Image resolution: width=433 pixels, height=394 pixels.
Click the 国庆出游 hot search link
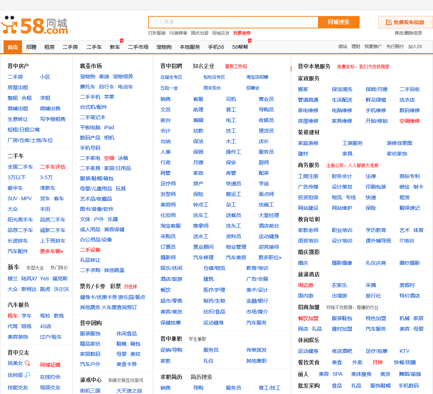(x=200, y=33)
